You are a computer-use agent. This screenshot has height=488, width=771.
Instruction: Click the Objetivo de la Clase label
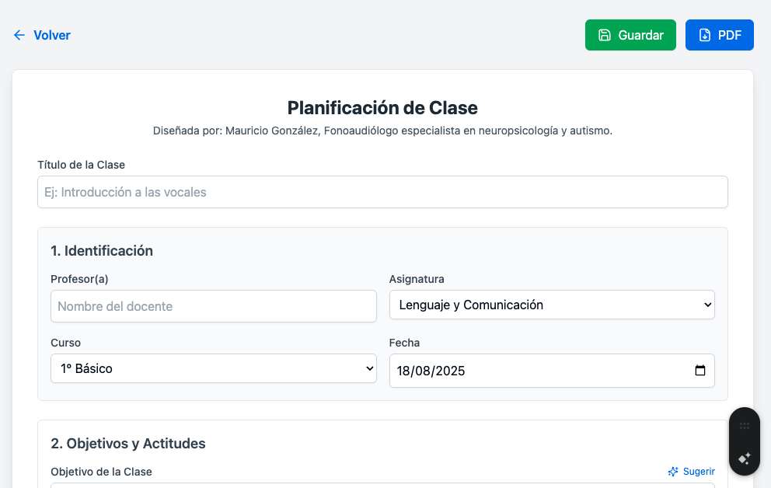tap(101, 472)
